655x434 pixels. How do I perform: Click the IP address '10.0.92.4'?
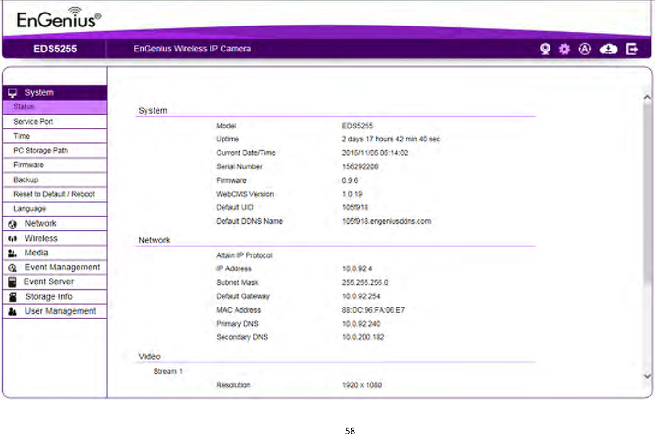click(x=357, y=268)
